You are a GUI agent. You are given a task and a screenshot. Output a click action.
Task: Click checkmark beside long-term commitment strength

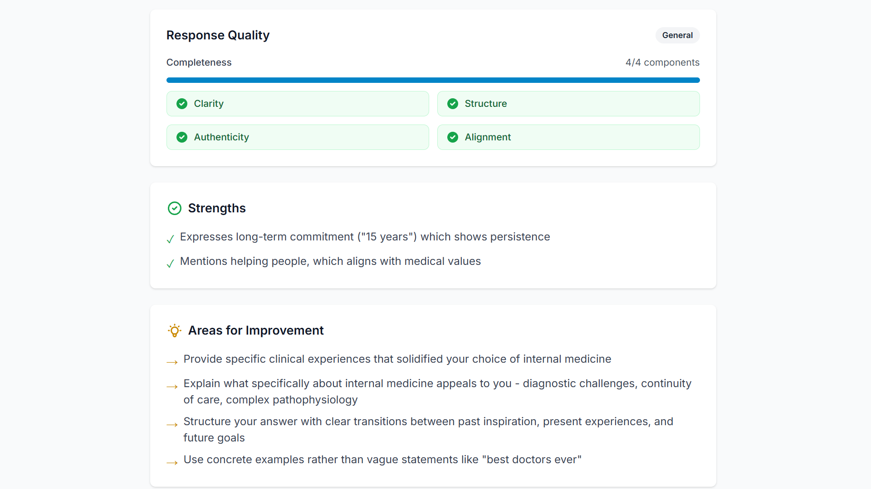click(x=171, y=239)
